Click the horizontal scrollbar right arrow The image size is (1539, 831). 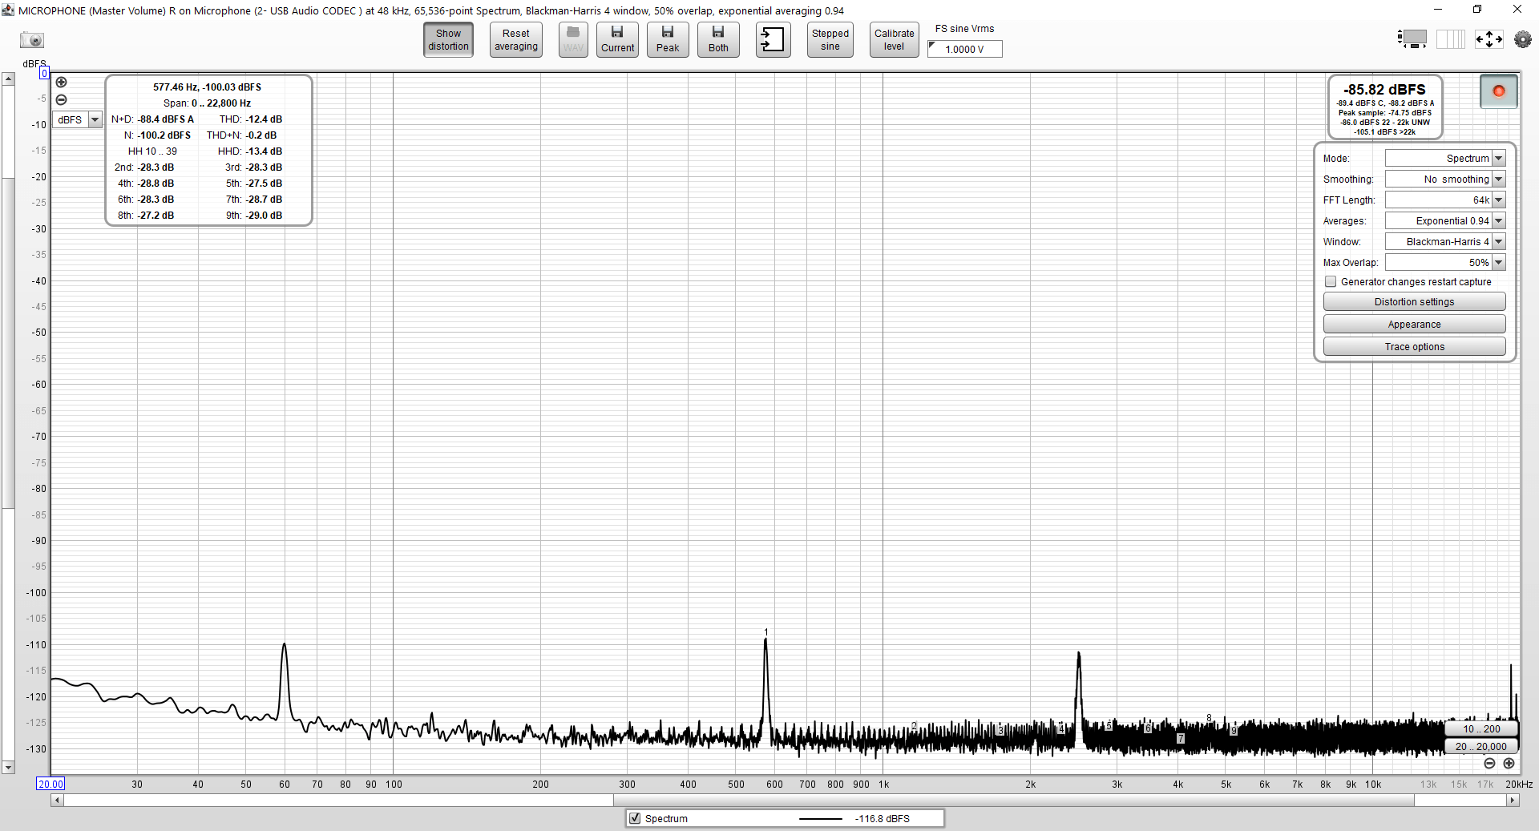click(x=1513, y=800)
